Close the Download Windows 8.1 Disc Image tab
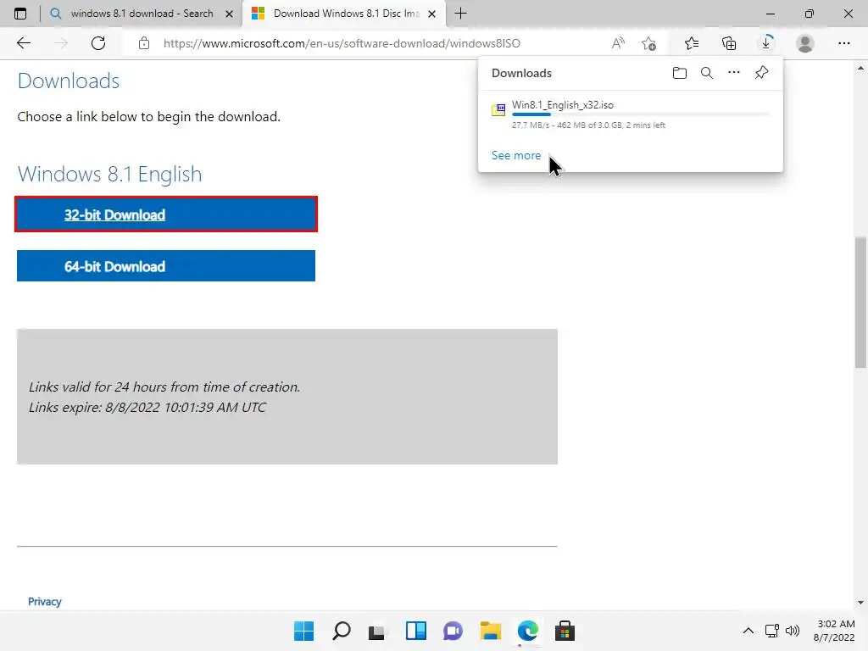This screenshot has height=651, width=868. [431, 14]
